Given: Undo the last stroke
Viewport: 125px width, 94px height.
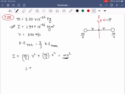Looking at the screenshot, I should coord(101,5).
